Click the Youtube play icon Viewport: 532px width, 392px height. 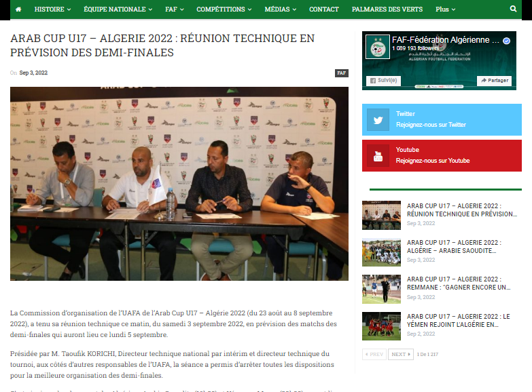point(378,155)
